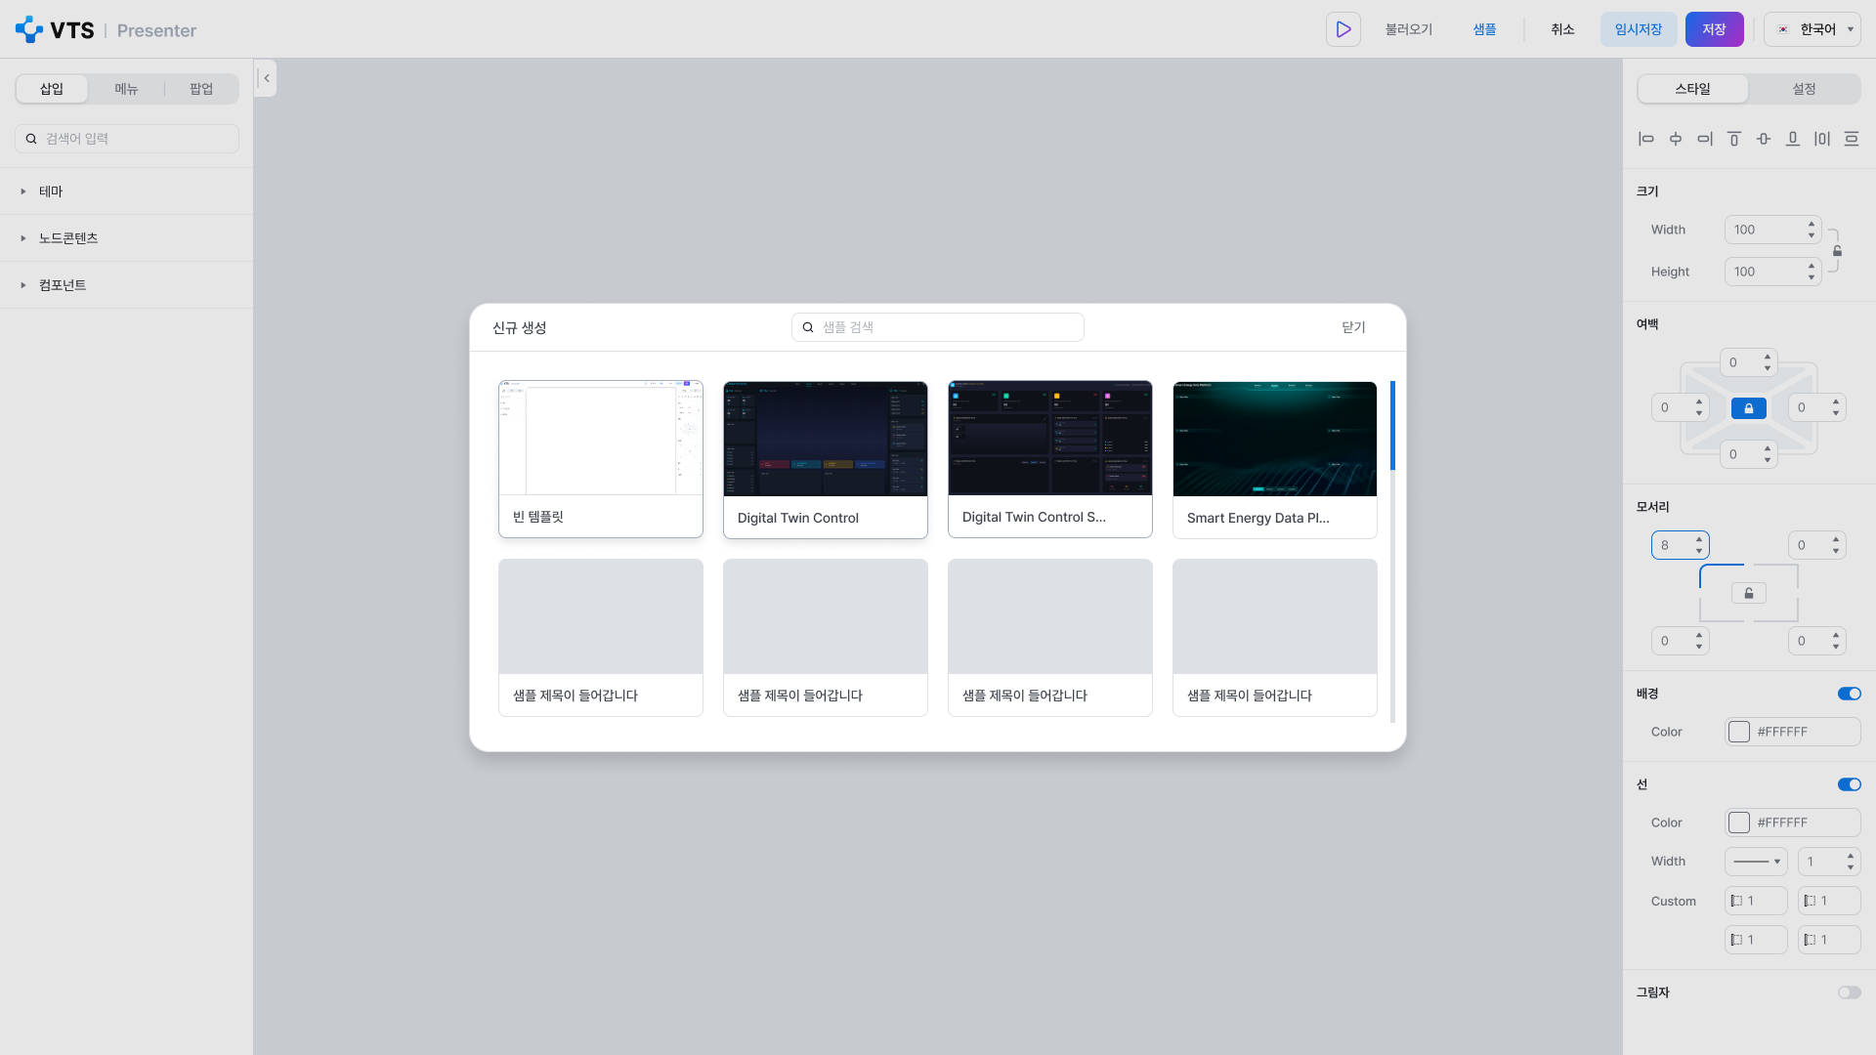The image size is (1876, 1055).
Task: Collapse the left sidebar with the chevron handle
Action: coord(266,78)
